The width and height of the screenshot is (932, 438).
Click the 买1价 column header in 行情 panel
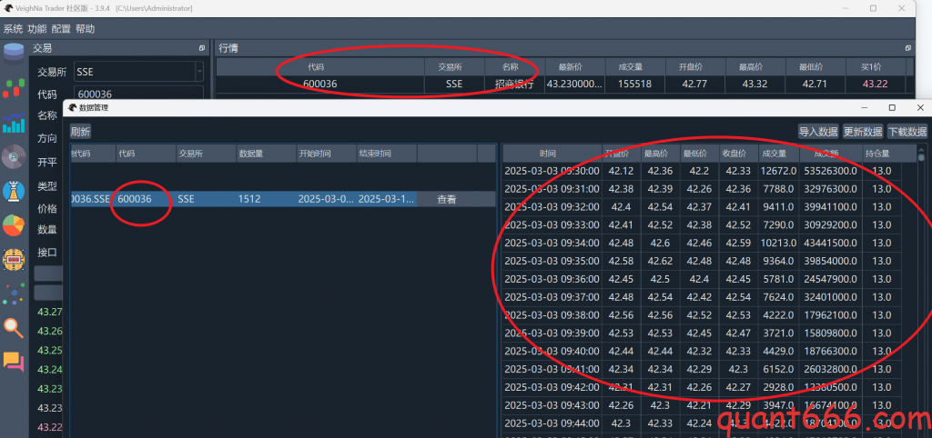coord(875,67)
